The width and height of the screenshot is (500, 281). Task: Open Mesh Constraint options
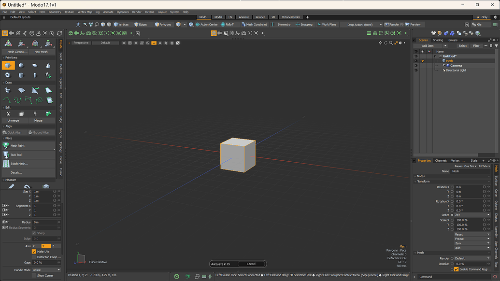254,24
